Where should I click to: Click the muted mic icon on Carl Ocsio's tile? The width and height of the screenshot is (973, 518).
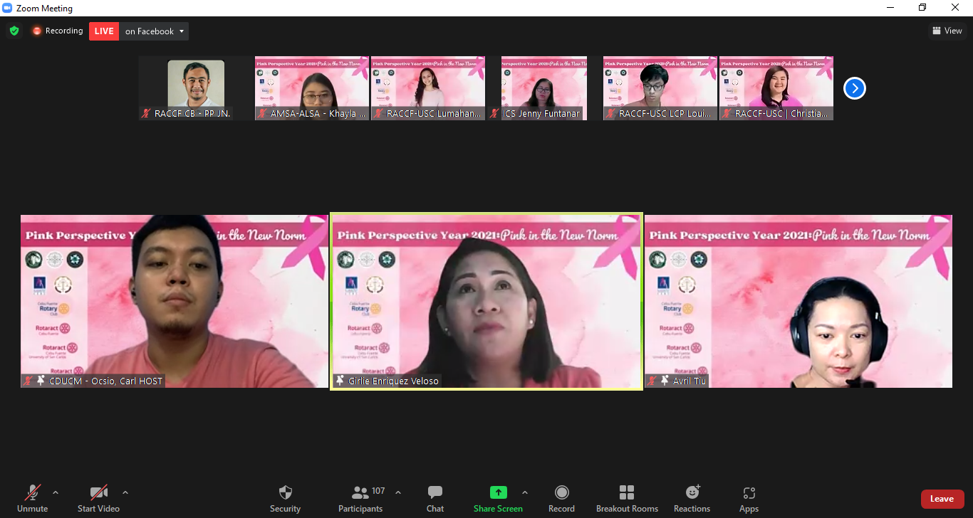pyautogui.click(x=28, y=381)
